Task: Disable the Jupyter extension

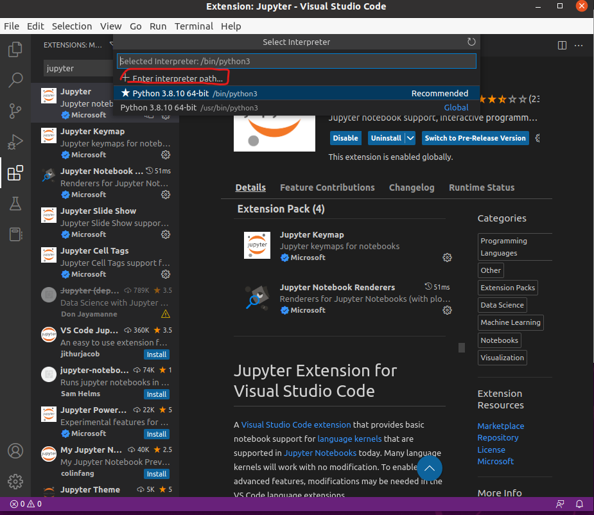Action: point(345,138)
